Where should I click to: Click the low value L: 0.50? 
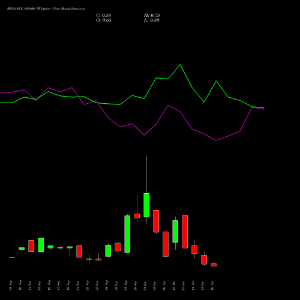(152, 20)
